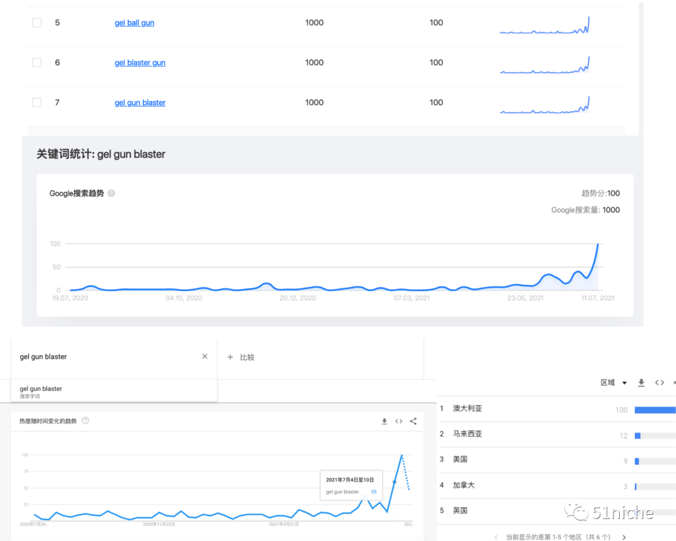This screenshot has height=541, width=676.
Task: Clear the gel gun blaster search term with X
Action: point(205,356)
